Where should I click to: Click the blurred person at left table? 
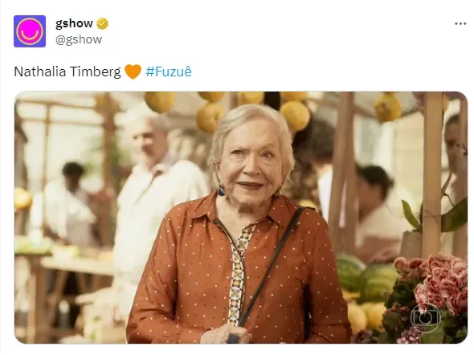tap(70, 199)
